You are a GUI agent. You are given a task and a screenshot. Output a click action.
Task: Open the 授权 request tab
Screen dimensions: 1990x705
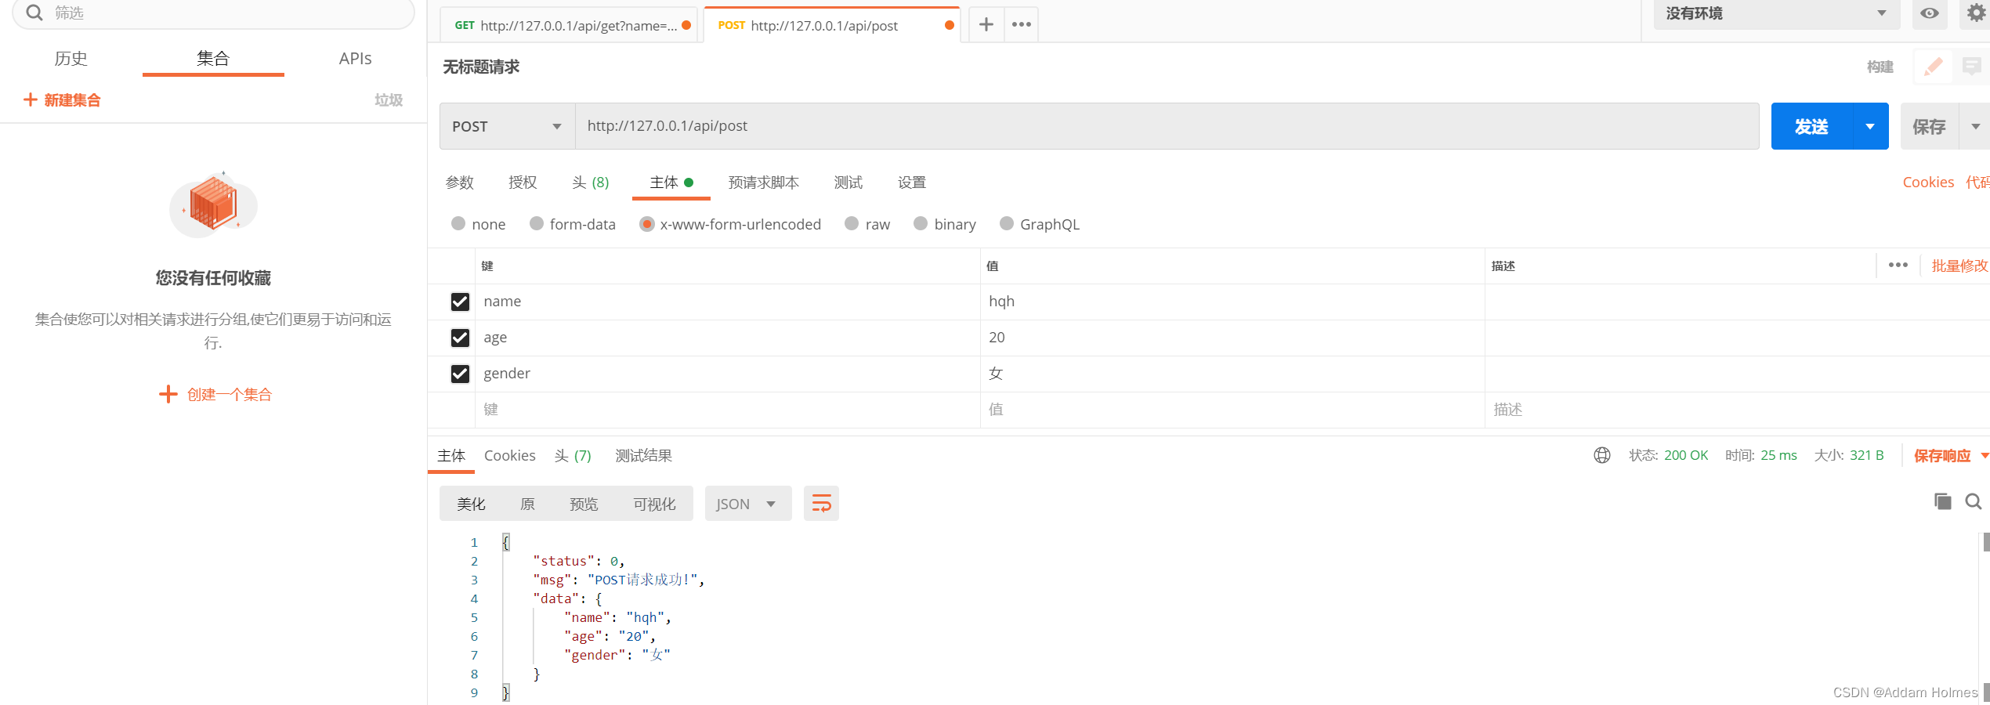coord(523,182)
